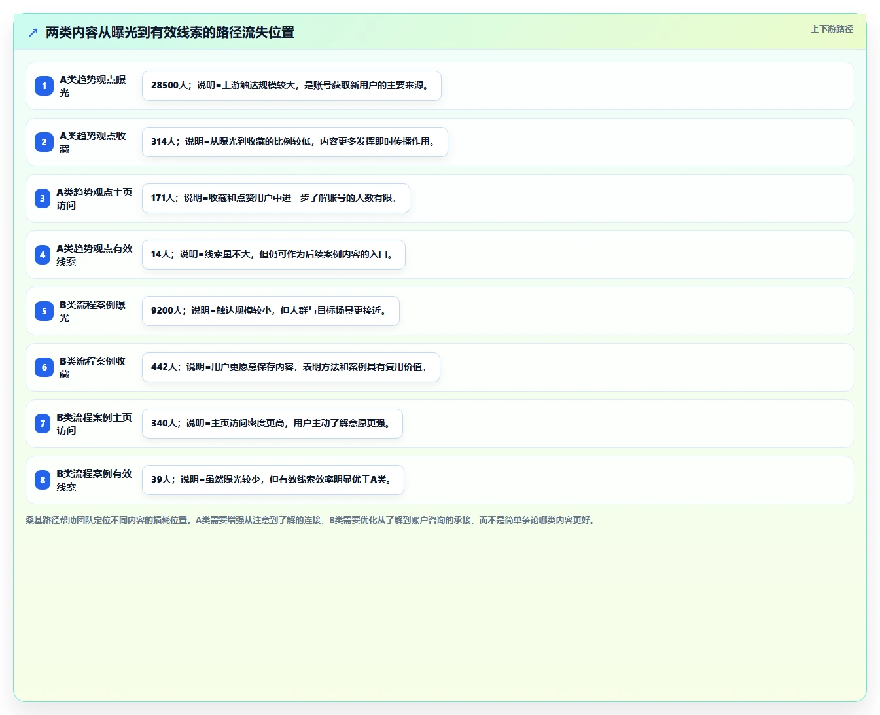
Task: Click the arrow icon beside the title
Action: click(33, 32)
